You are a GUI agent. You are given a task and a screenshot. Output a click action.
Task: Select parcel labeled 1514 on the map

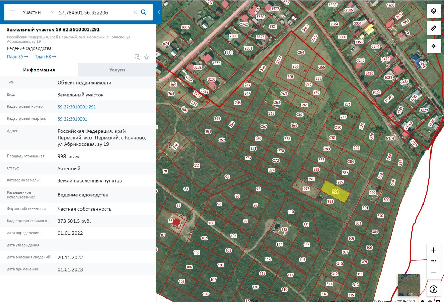[229, 53]
